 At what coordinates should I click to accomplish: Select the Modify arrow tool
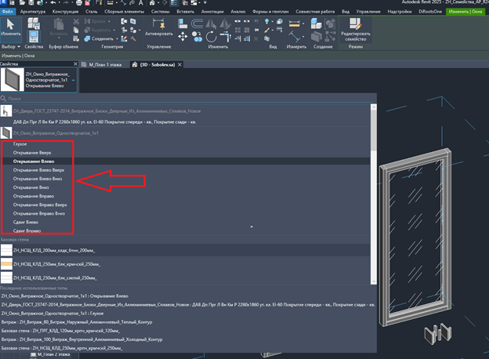11,28
